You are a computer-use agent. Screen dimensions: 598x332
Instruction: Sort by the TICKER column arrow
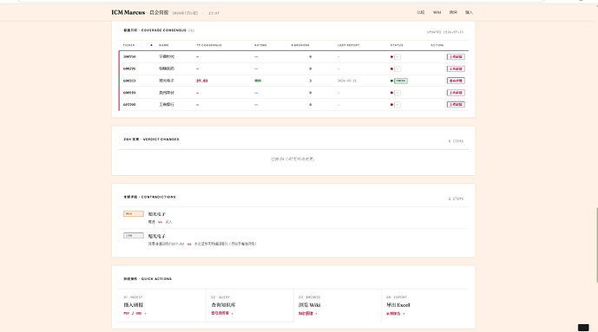click(151, 45)
